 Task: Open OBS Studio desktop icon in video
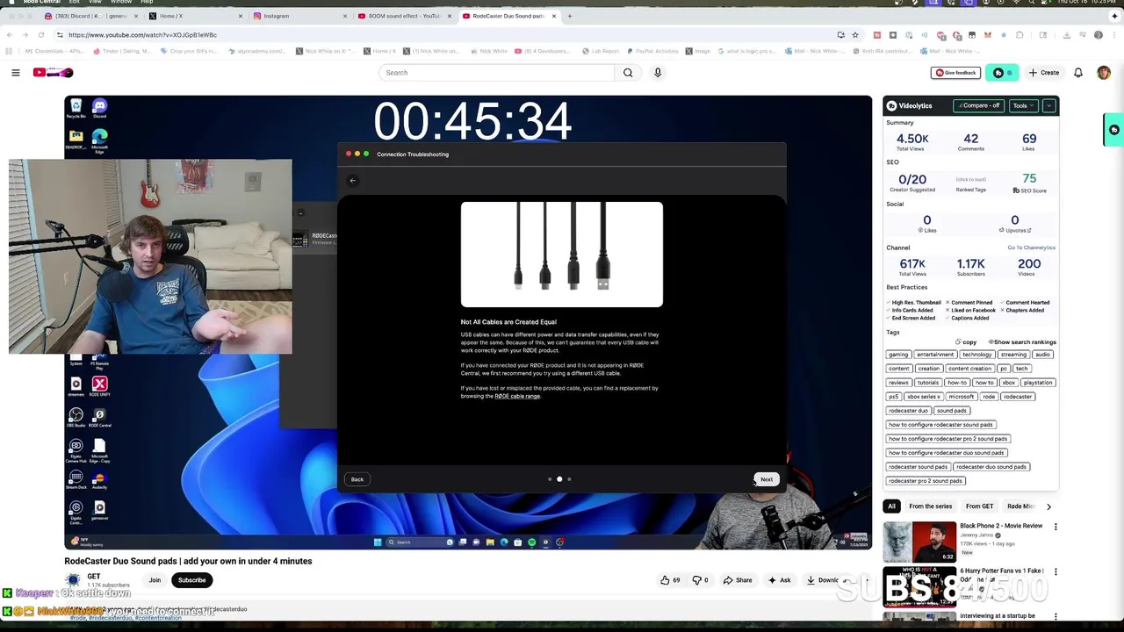point(76,417)
